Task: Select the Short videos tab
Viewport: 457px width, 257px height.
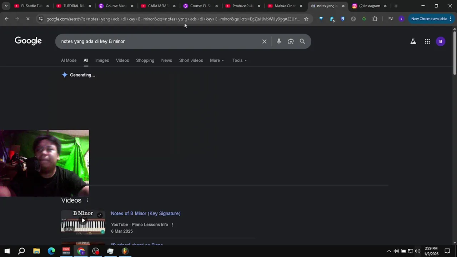Action: coord(191,60)
